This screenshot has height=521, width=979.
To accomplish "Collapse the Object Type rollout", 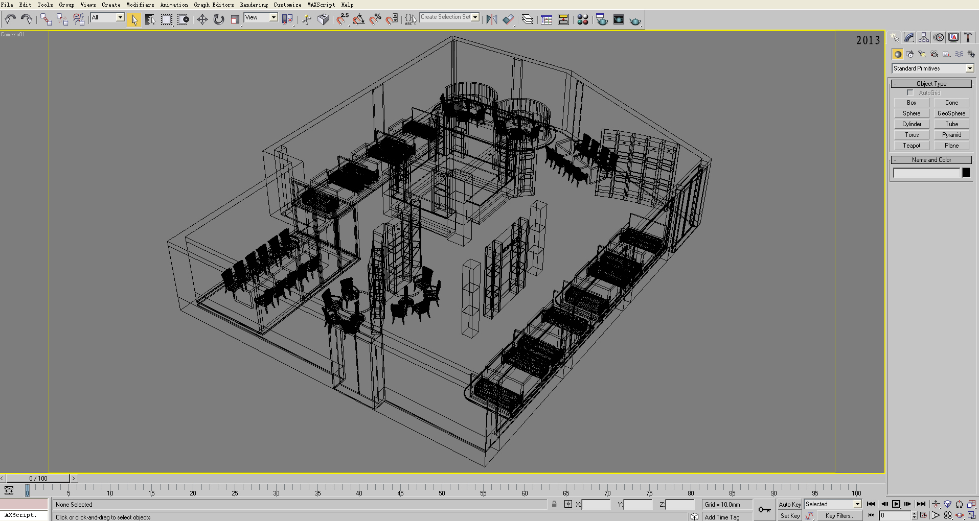I will coord(931,84).
